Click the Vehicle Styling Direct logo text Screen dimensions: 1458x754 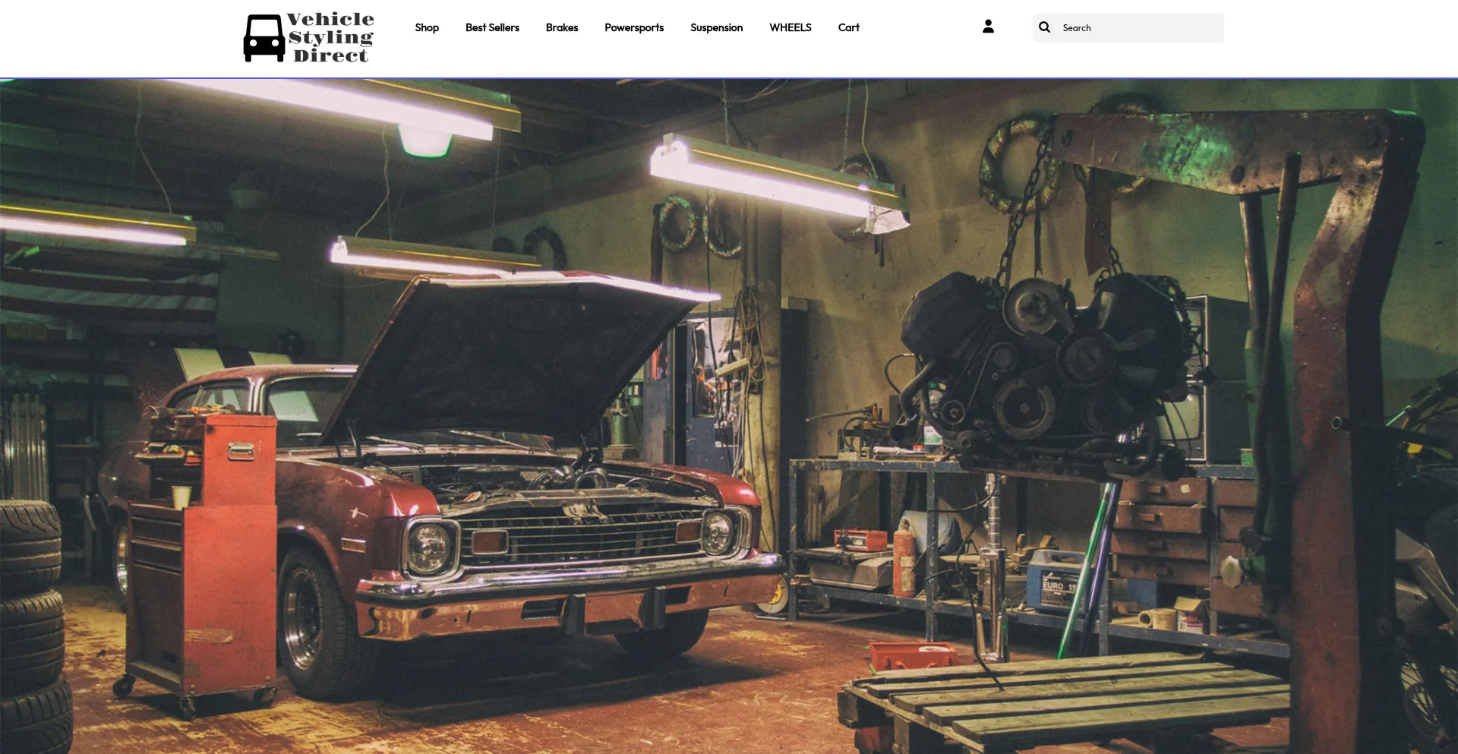pos(331,37)
